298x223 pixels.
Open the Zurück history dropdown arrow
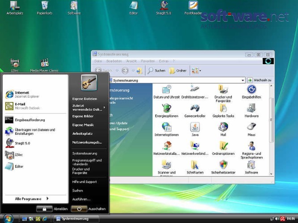pos(117,70)
